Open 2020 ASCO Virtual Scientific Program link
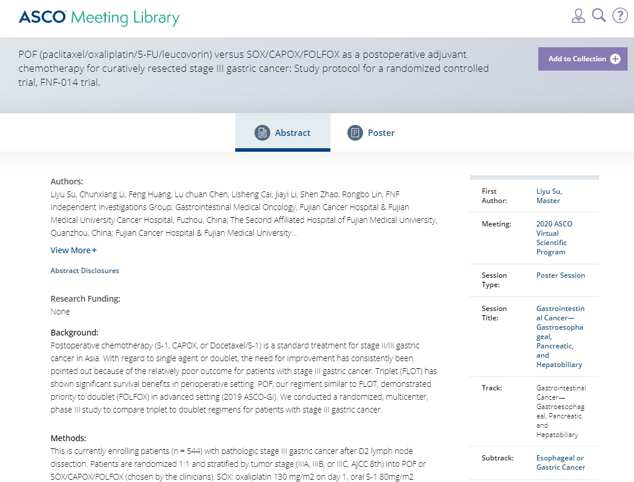 pos(554,238)
